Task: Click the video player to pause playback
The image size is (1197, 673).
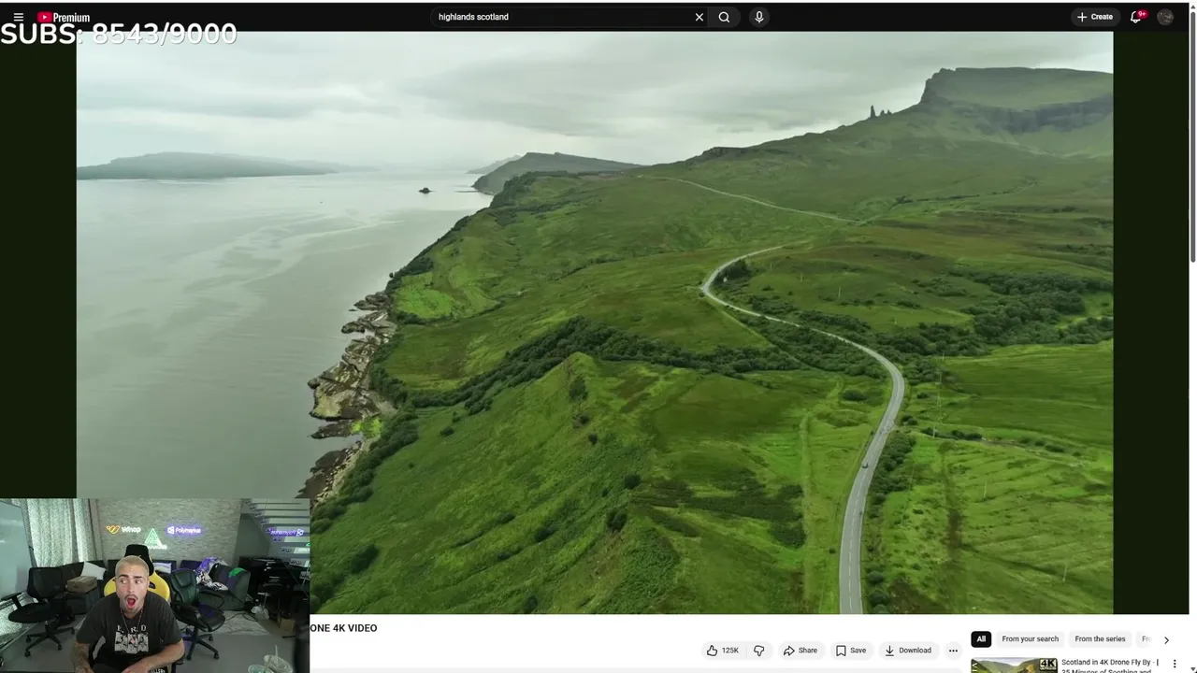Action: [595, 322]
